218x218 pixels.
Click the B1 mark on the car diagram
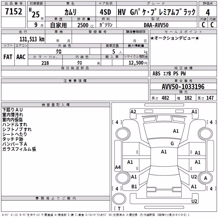[x=134, y=187]
